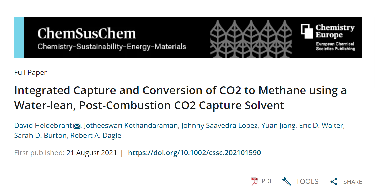The image size is (375, 194).
Task: View author Eric D. Walter
Action: coord(321,125)
